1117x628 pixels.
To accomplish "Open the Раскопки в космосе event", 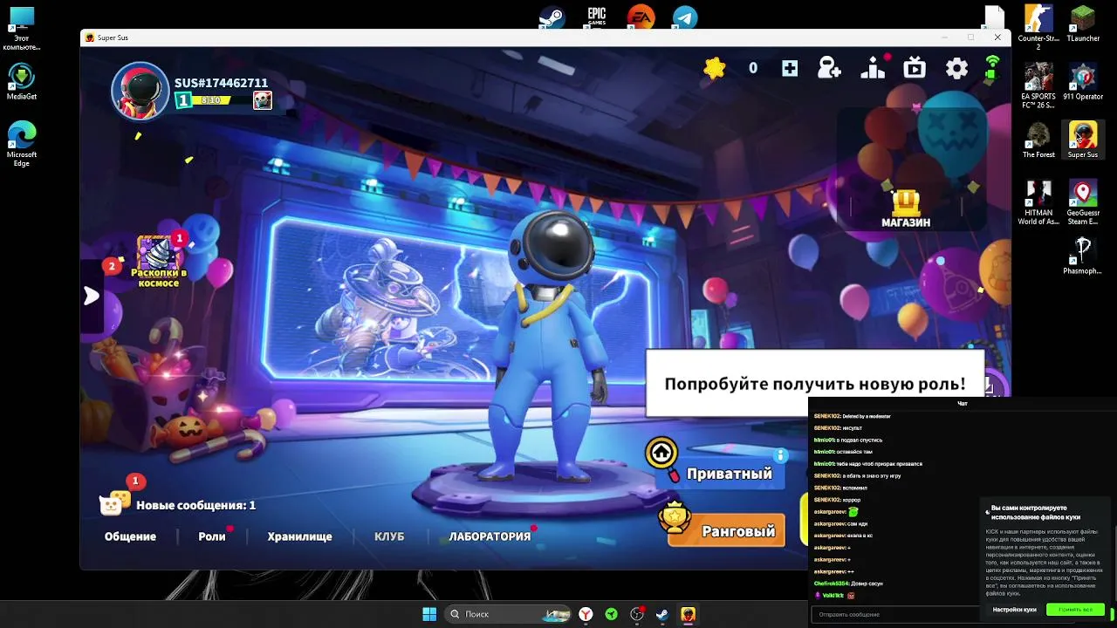I will tap(159, 262).
